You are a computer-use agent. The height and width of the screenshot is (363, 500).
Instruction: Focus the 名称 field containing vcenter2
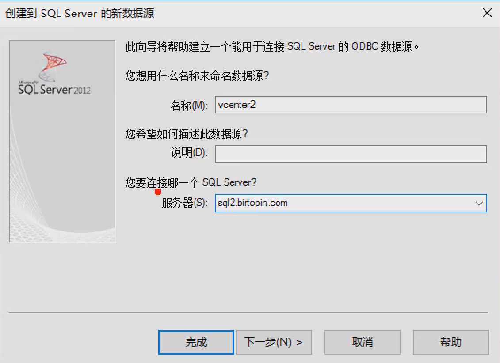point(351,105)
